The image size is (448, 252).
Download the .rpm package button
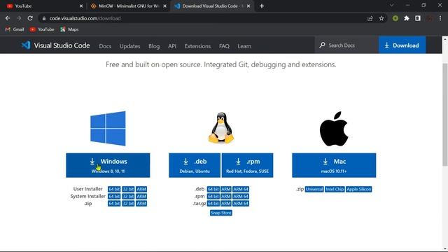tap(247, 165)
